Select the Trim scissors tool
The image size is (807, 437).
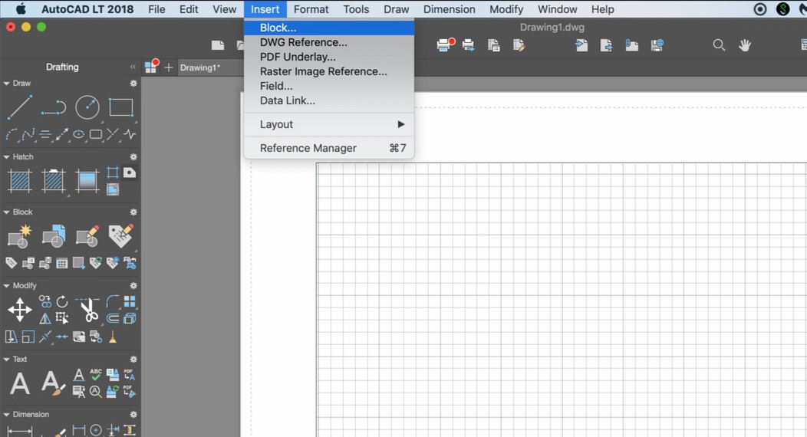(x=88, y=309)
